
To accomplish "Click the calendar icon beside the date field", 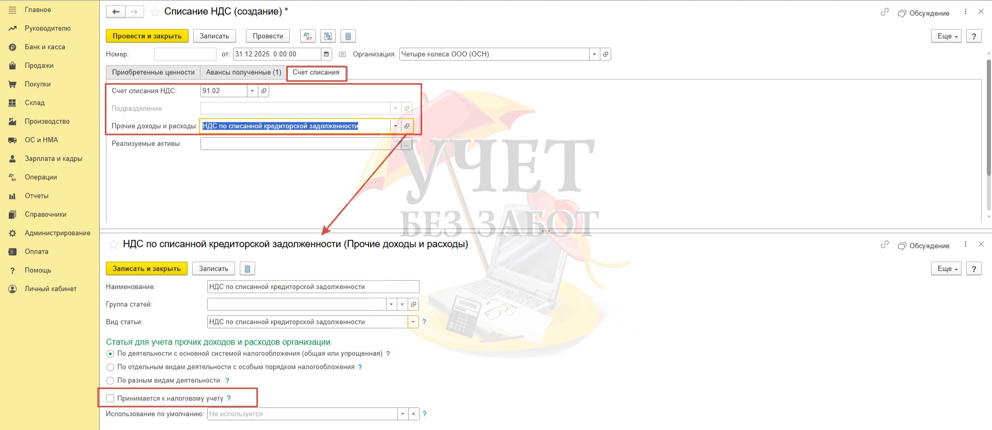I will pos(326,54).
